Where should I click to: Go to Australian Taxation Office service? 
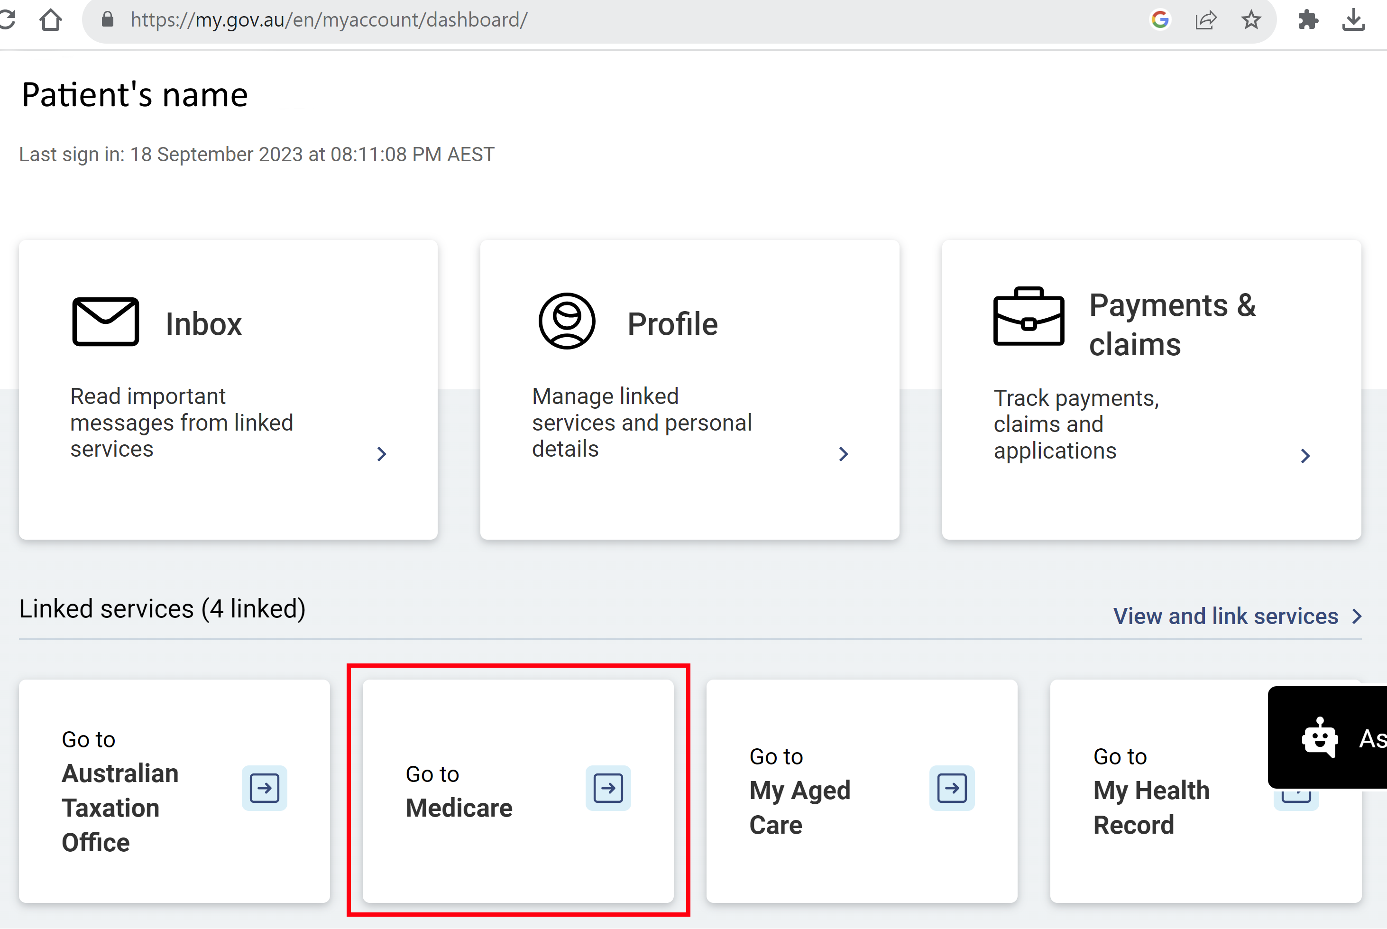[174, 791]
